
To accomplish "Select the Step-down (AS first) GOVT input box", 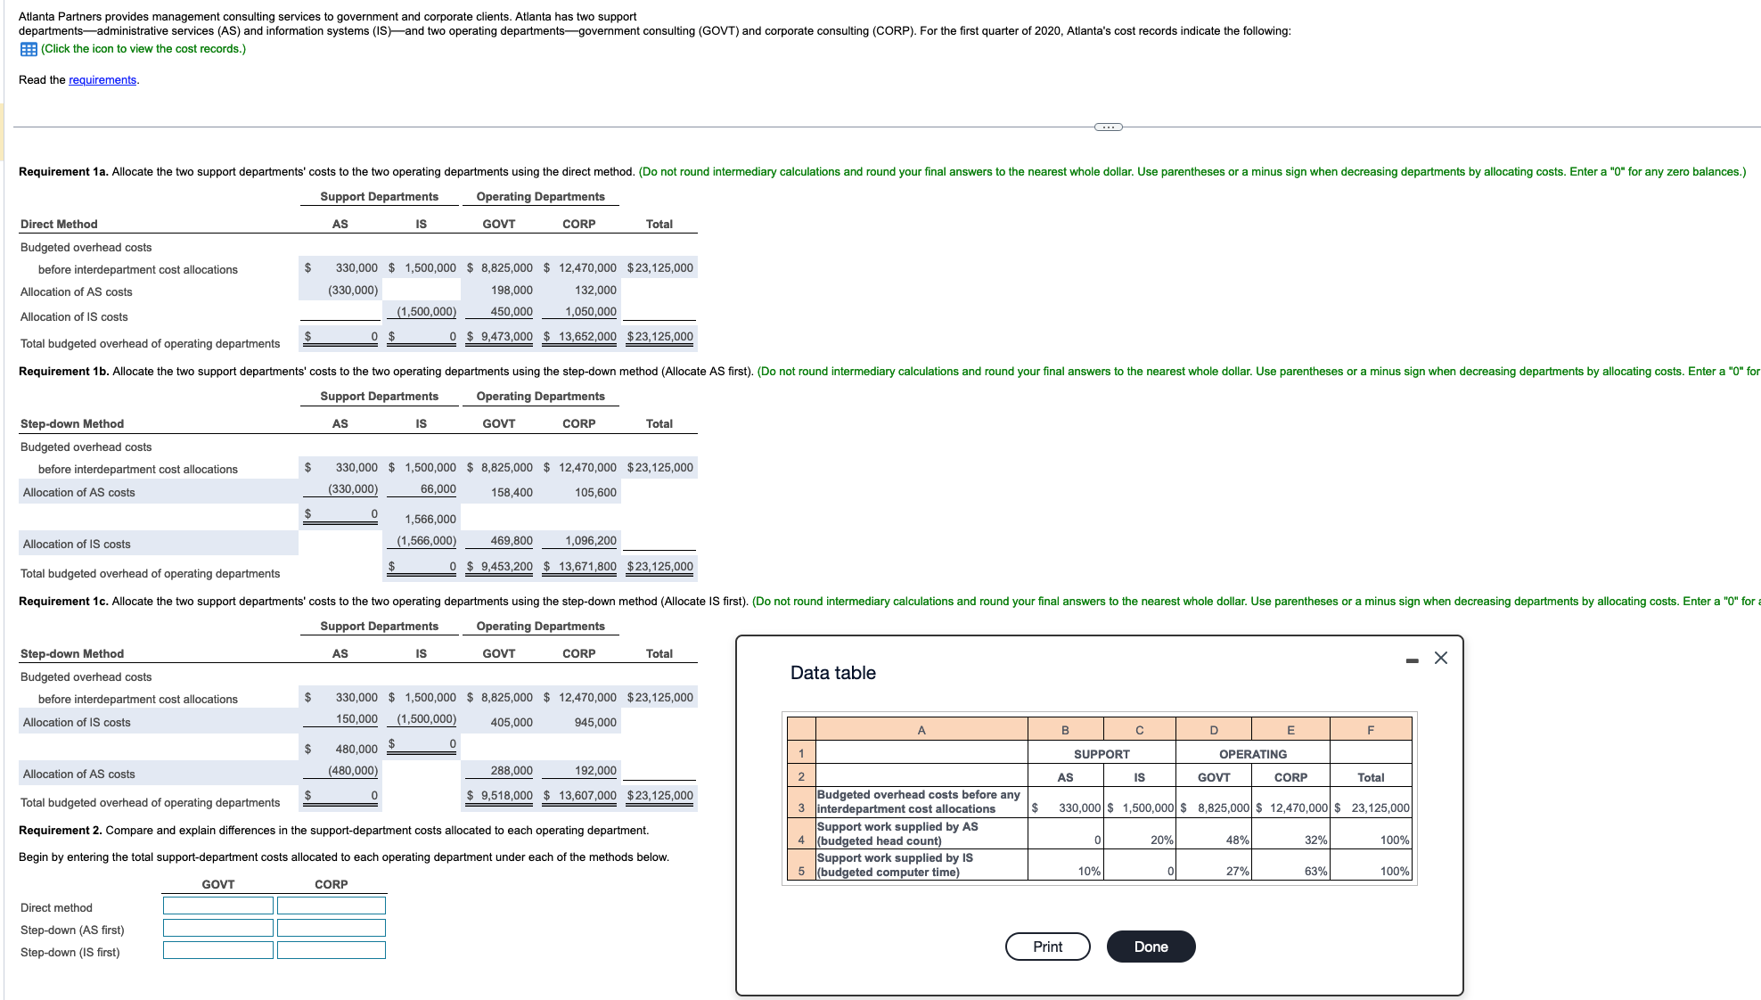I will tap(217, 928).
